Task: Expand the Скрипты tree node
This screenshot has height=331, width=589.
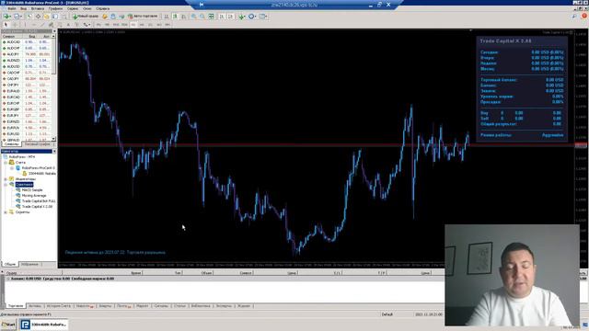Action: [6, 212]
